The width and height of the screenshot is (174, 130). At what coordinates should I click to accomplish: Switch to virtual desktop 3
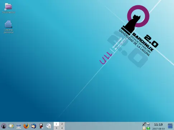click(56, 128)
